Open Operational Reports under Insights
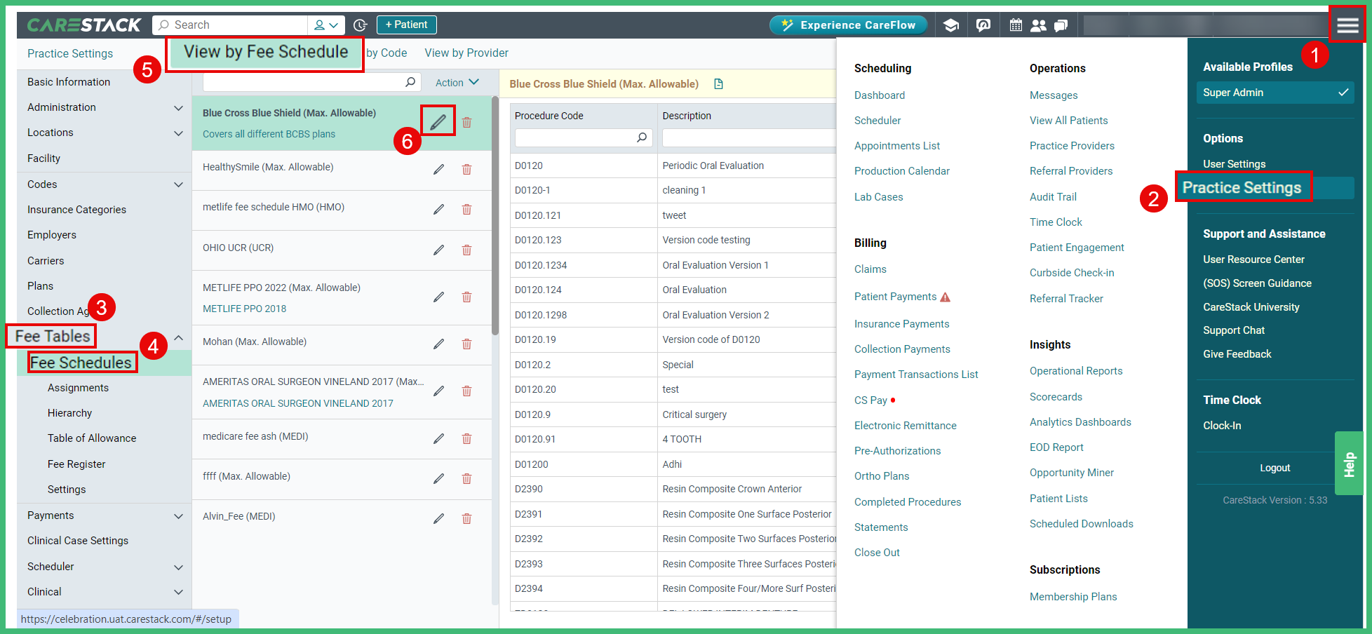The height and width of the screenshot is (634, 1372). click(x=1076, y=371)
